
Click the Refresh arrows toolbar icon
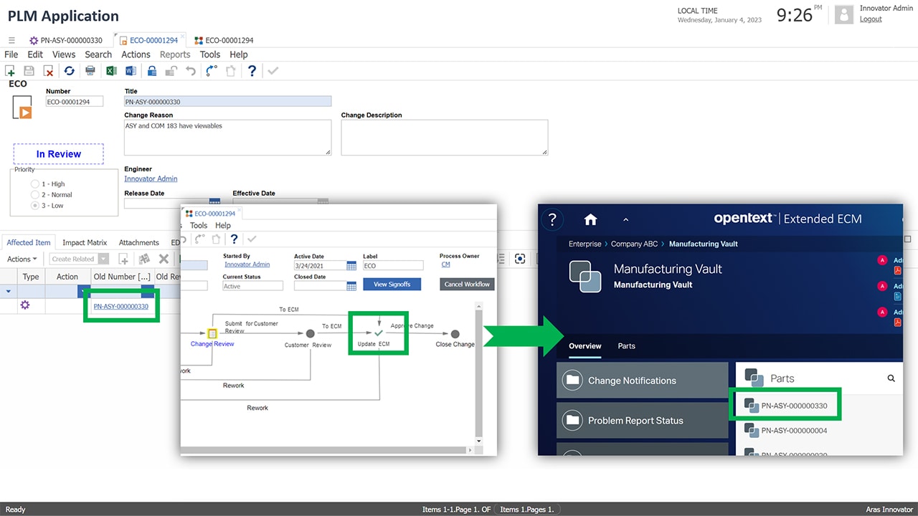point(69,71)
